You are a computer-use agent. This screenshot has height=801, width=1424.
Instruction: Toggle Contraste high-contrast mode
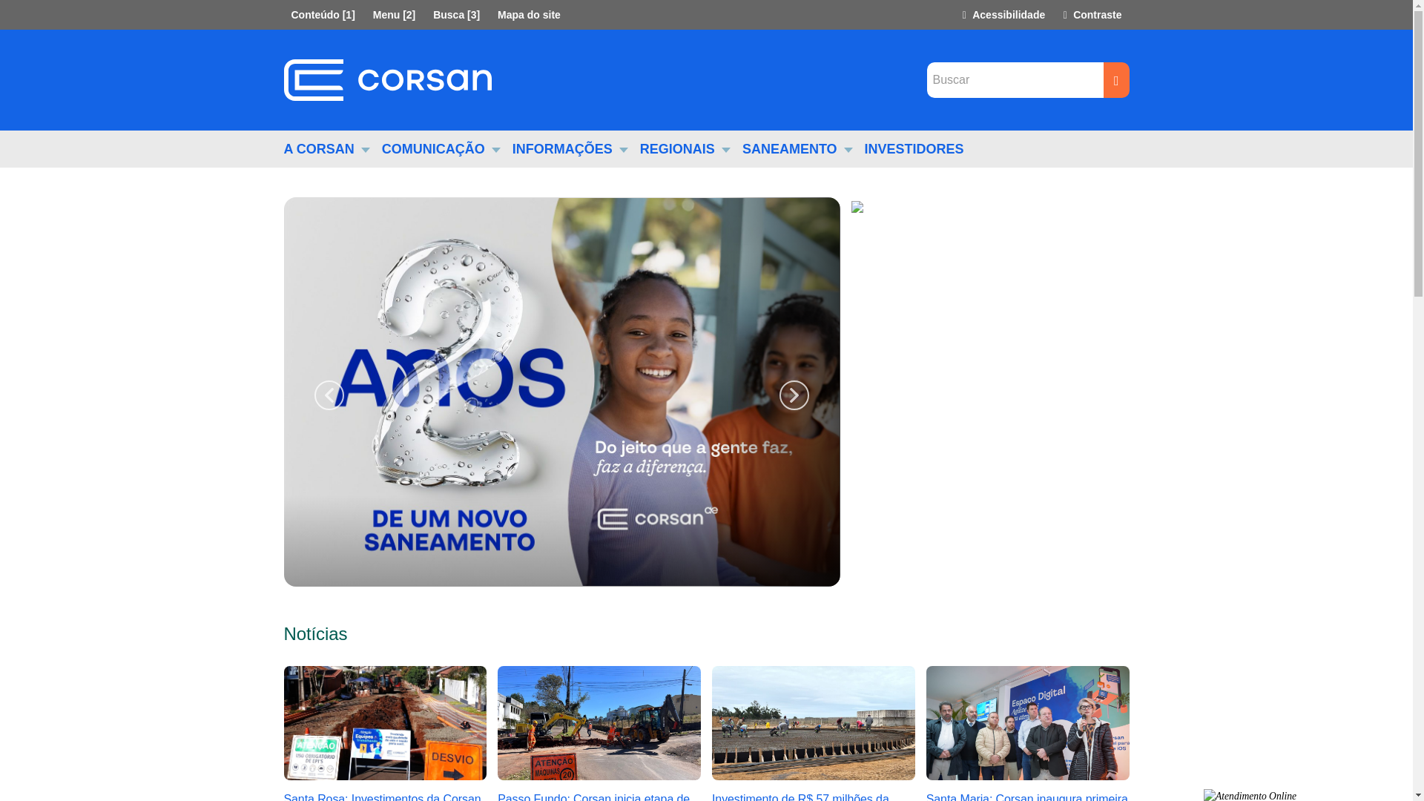point(1092,15)
